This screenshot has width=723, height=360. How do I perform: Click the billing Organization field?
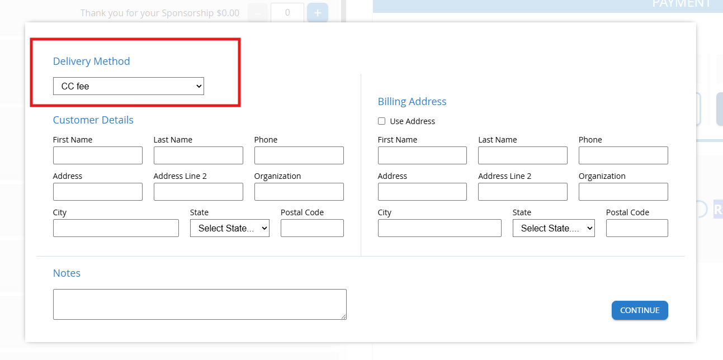coord(623,192)
